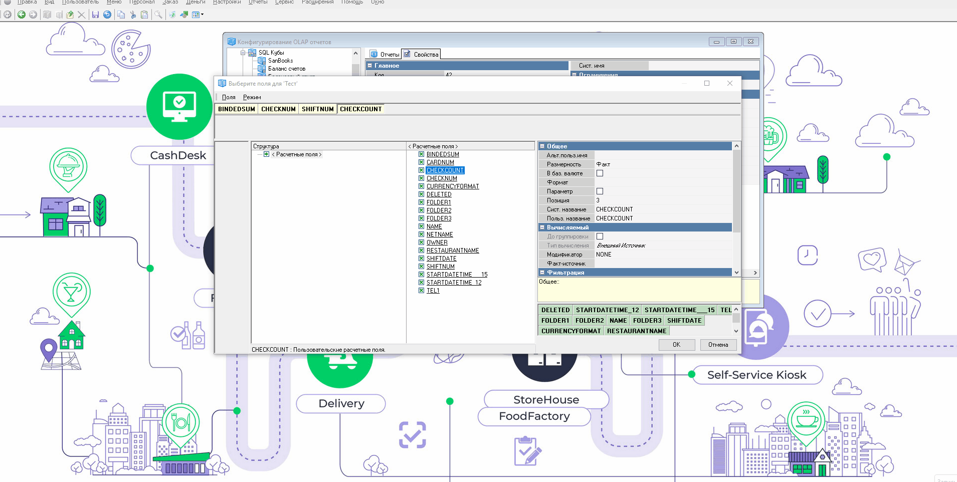Click the green icon beside CARDNUM field
The width and height of the screenshot is (957, 482).
(422, 162)
